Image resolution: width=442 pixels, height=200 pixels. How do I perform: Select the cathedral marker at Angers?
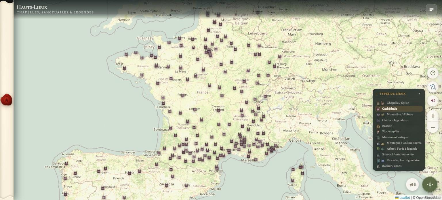click(171, 78)
